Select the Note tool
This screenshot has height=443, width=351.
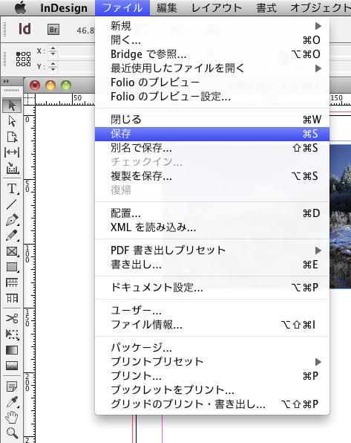tap(12, 387)
